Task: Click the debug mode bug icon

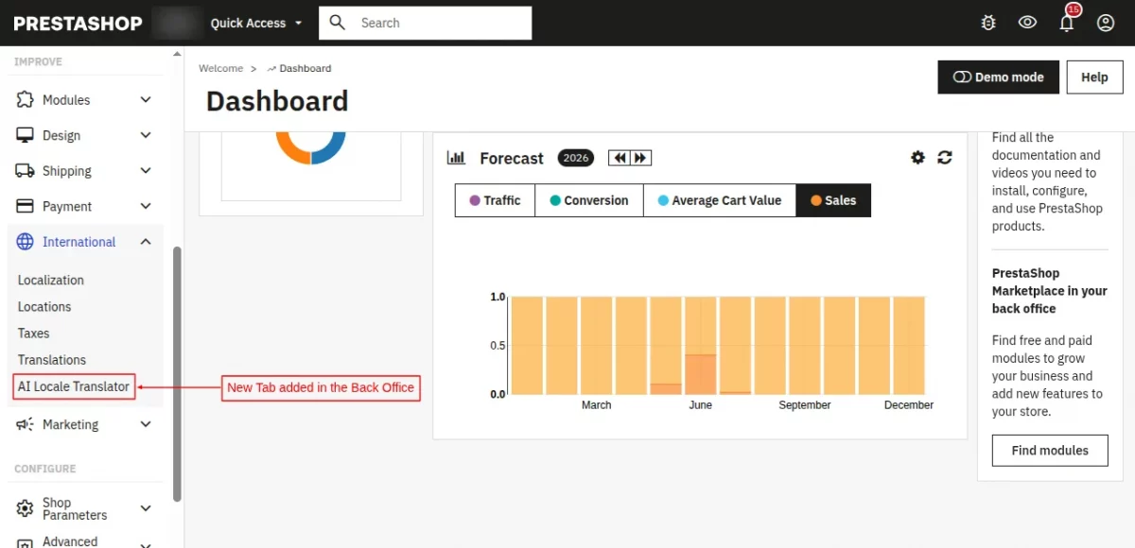Action: point(988,23)
